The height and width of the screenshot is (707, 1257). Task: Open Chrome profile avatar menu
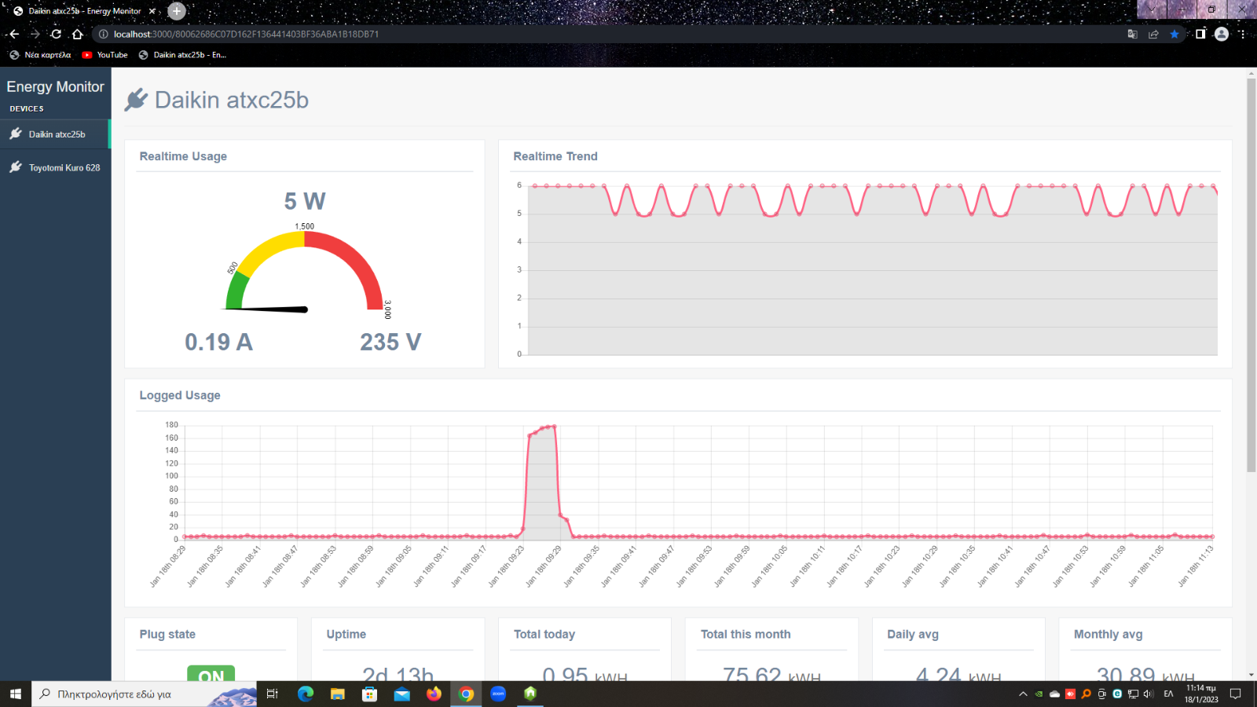[x=1221, y=34]
